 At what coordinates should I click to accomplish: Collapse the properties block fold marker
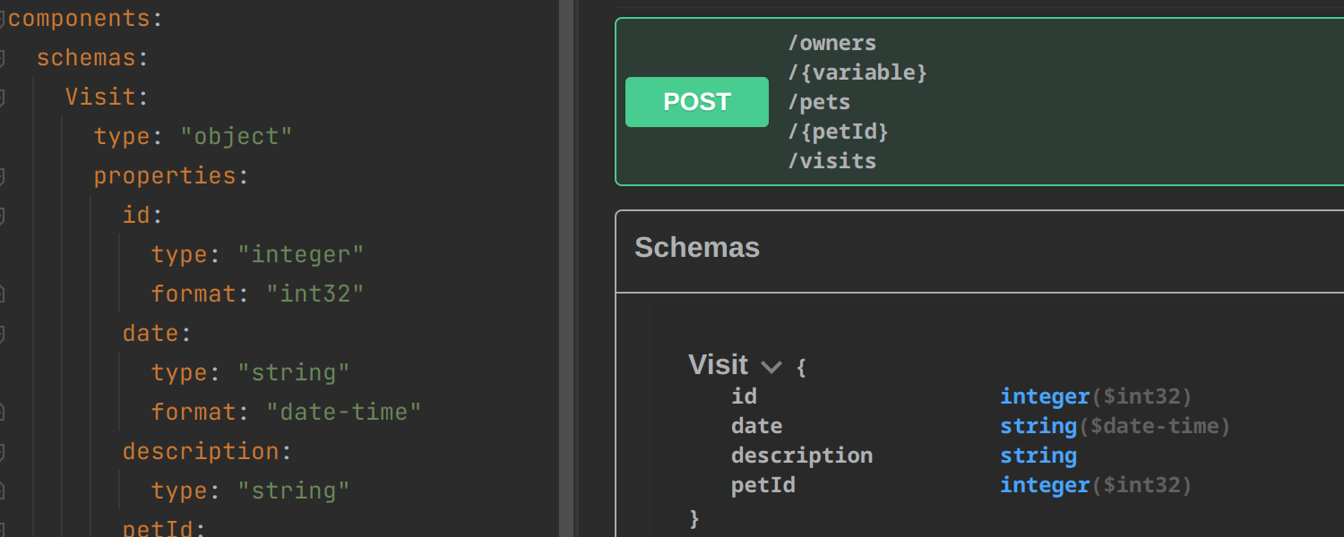pyautogui.click(x=2, y=176)
